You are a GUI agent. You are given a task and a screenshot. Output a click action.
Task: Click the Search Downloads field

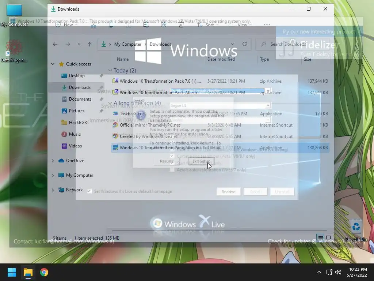point(293,44)
